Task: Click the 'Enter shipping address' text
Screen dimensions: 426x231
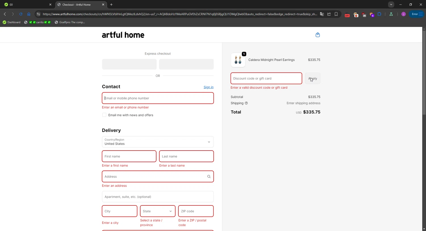Action: point(303,103)
